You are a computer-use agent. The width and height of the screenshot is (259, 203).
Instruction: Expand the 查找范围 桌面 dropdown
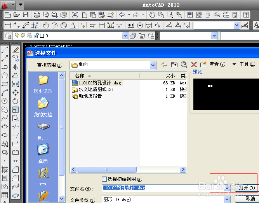(x=153, y=65)
